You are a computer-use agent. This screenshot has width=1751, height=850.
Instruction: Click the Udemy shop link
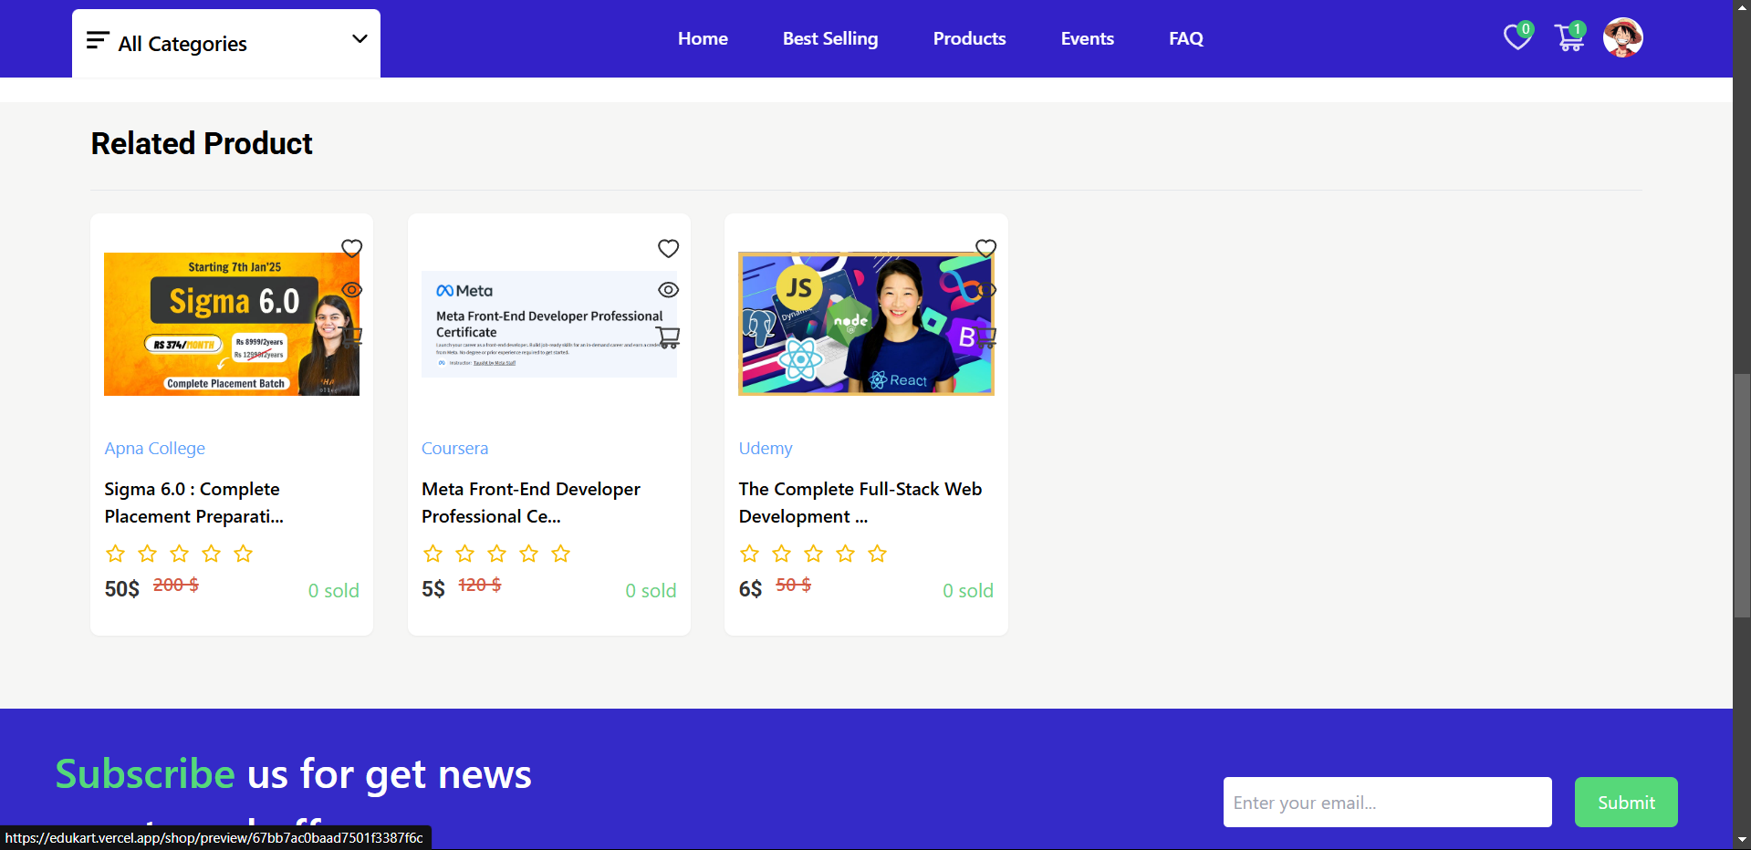click(766, 448)
